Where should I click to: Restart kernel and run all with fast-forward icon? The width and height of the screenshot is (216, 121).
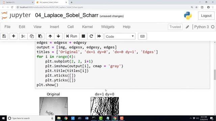pos(99,36)
